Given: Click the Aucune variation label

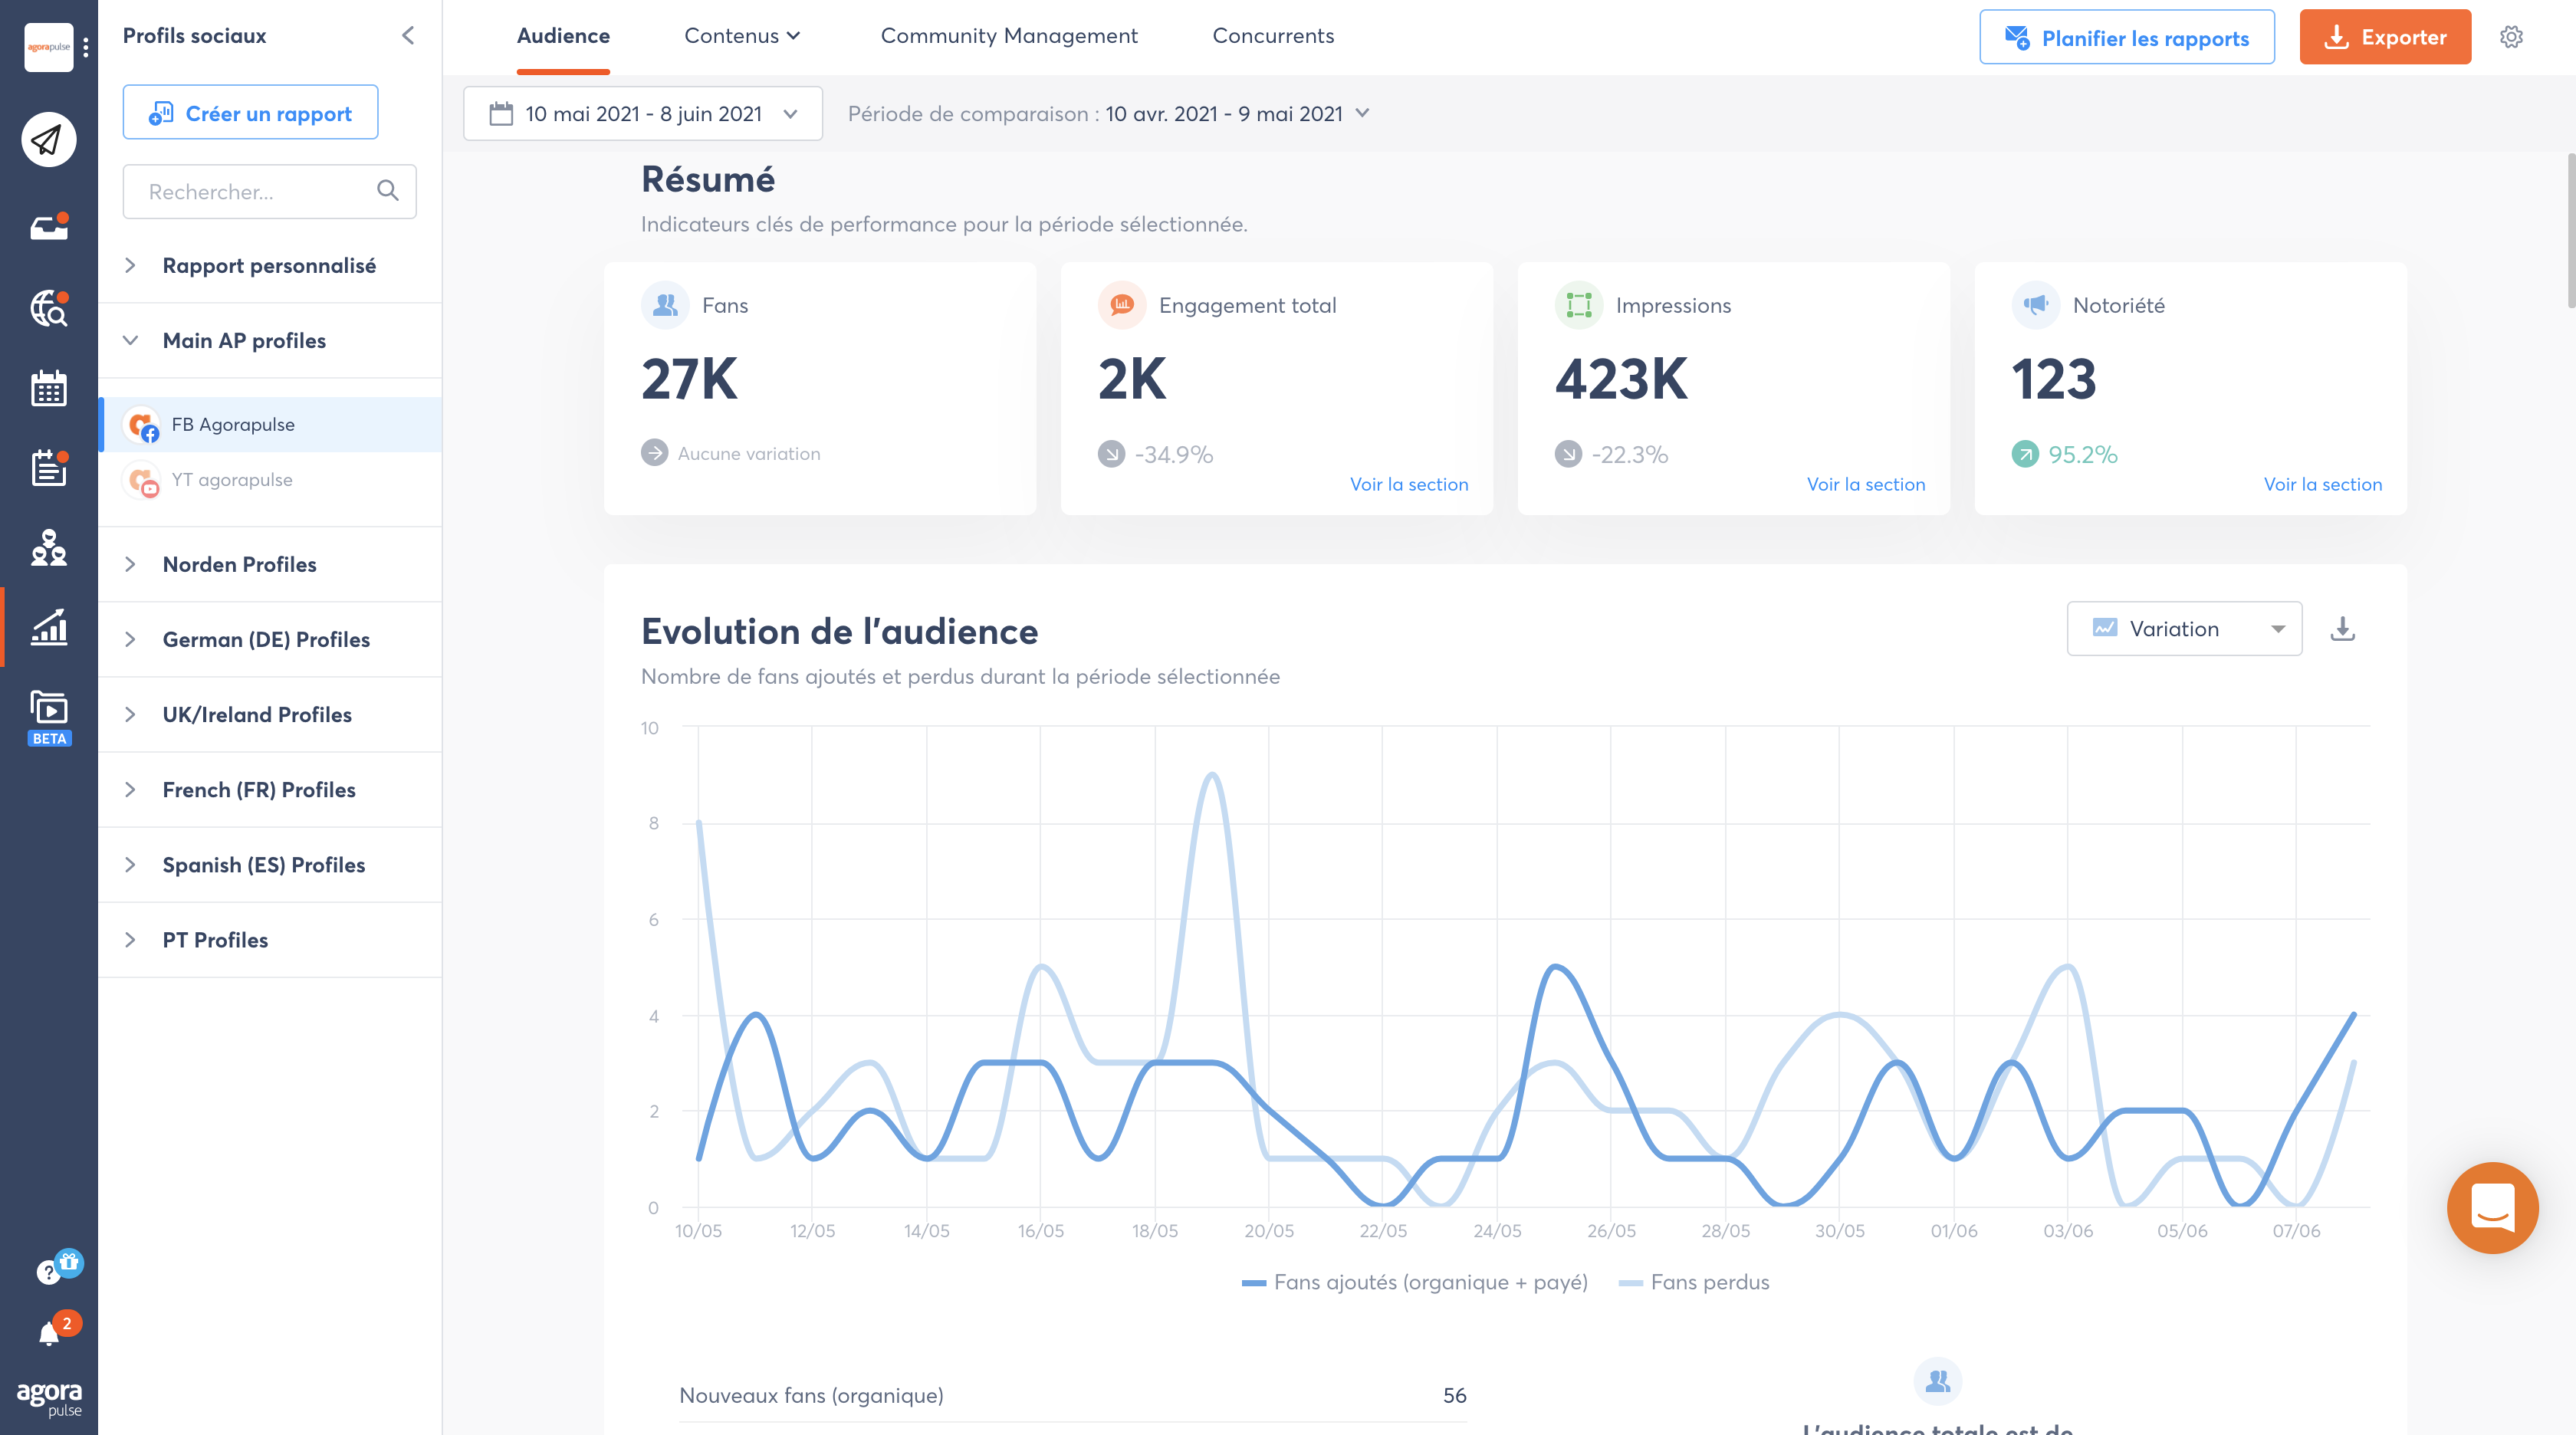Looking at the screenshot, I should 749,454.
